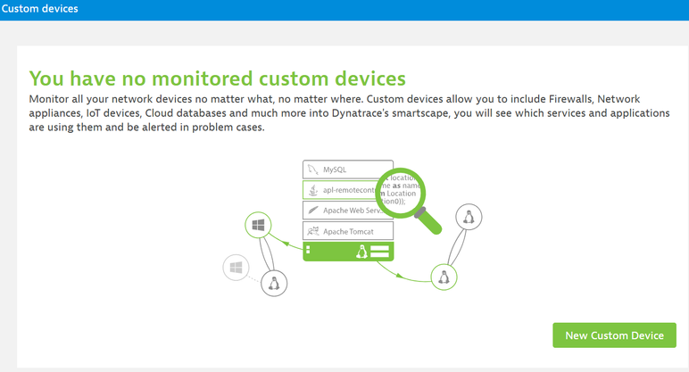Click the description paragraph starting 'Monitor all your network devices'
Viewport: 689px width, 372px height.
[x=349, y=113]
